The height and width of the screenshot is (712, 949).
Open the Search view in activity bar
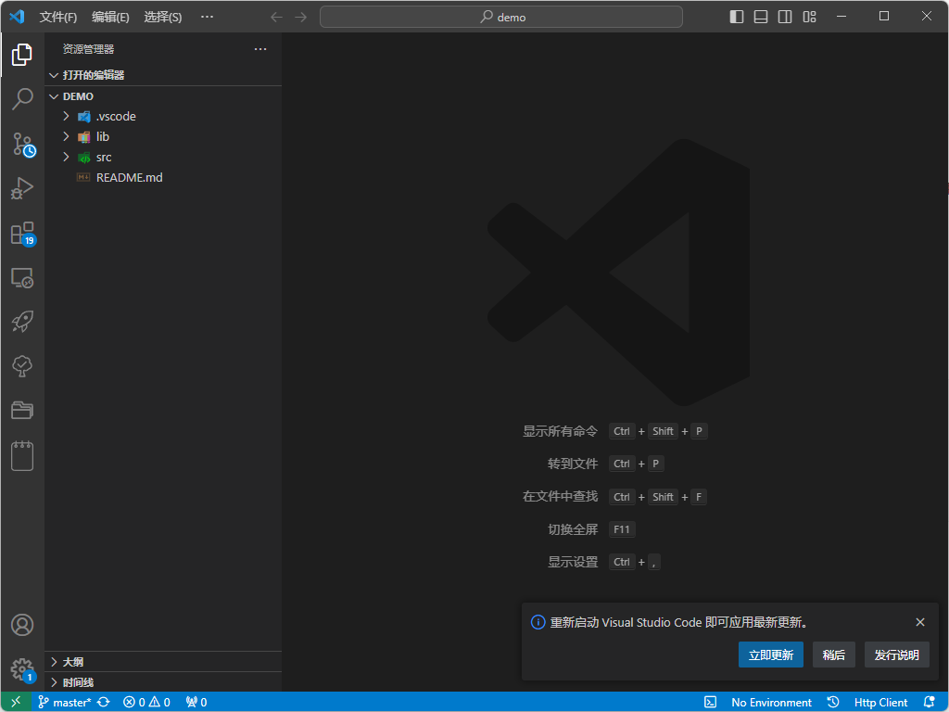click(22, 99)
